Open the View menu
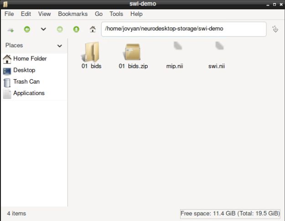Viewport: 285px width, 221px height. click(x=44, y=14)
